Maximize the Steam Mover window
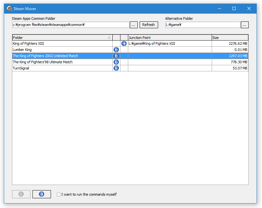The width and height of the screenshot is (262, 208). 234,8
